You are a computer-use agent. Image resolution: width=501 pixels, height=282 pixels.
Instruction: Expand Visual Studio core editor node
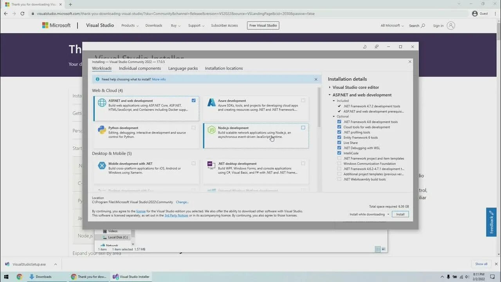330,87
